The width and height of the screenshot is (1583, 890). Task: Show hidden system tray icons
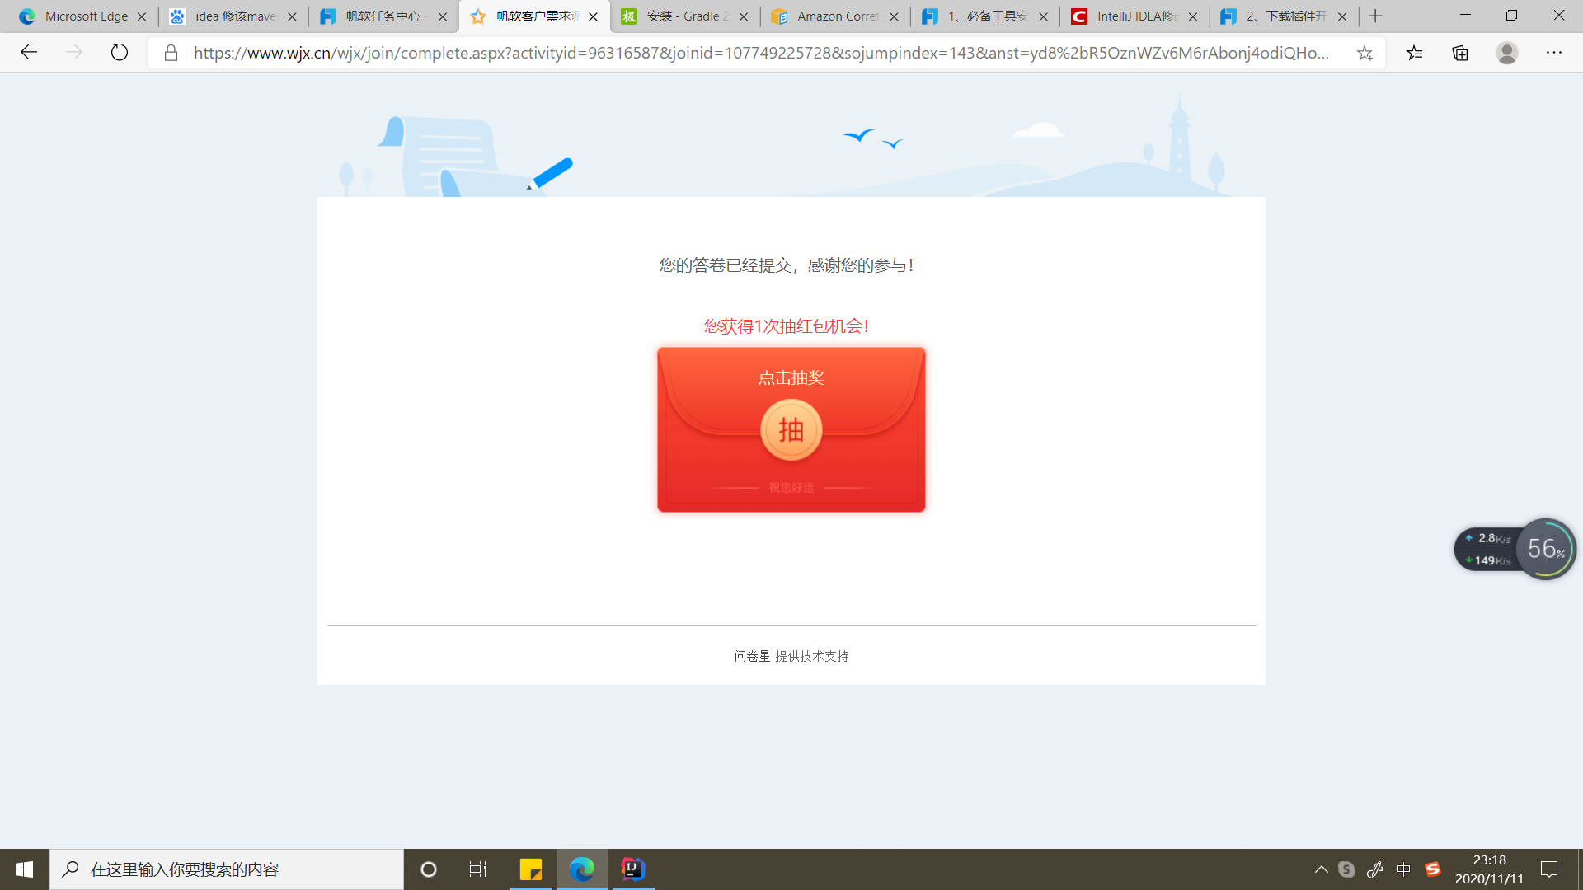click(x=1321, y=869)
